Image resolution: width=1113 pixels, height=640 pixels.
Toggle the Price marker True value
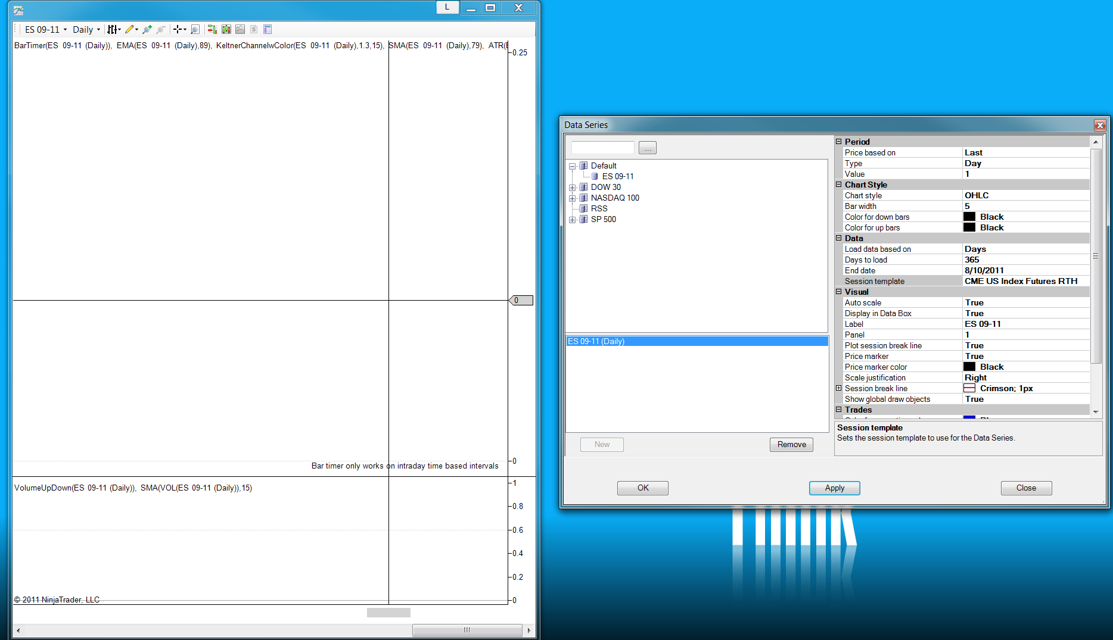point(1026,356)
